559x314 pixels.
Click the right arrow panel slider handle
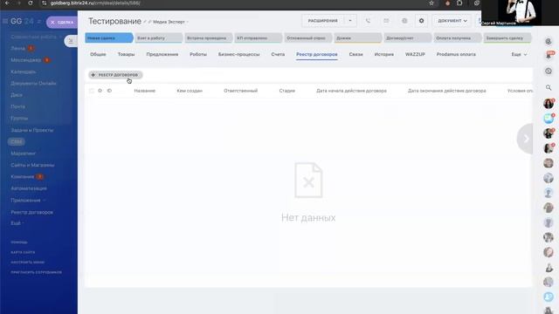(x=525, y=139)
